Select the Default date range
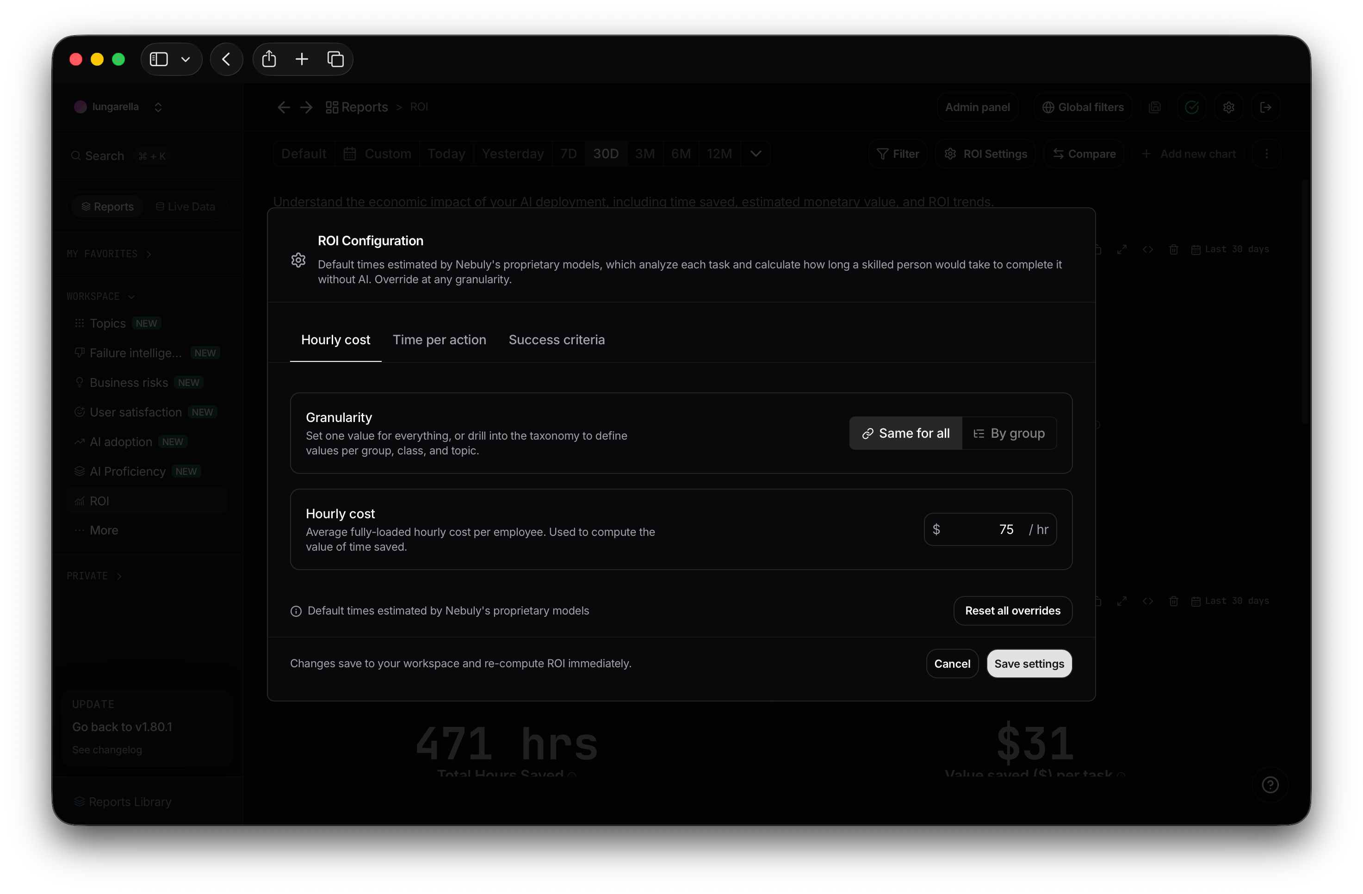1363x894 pixels. [x=304, y=154]
